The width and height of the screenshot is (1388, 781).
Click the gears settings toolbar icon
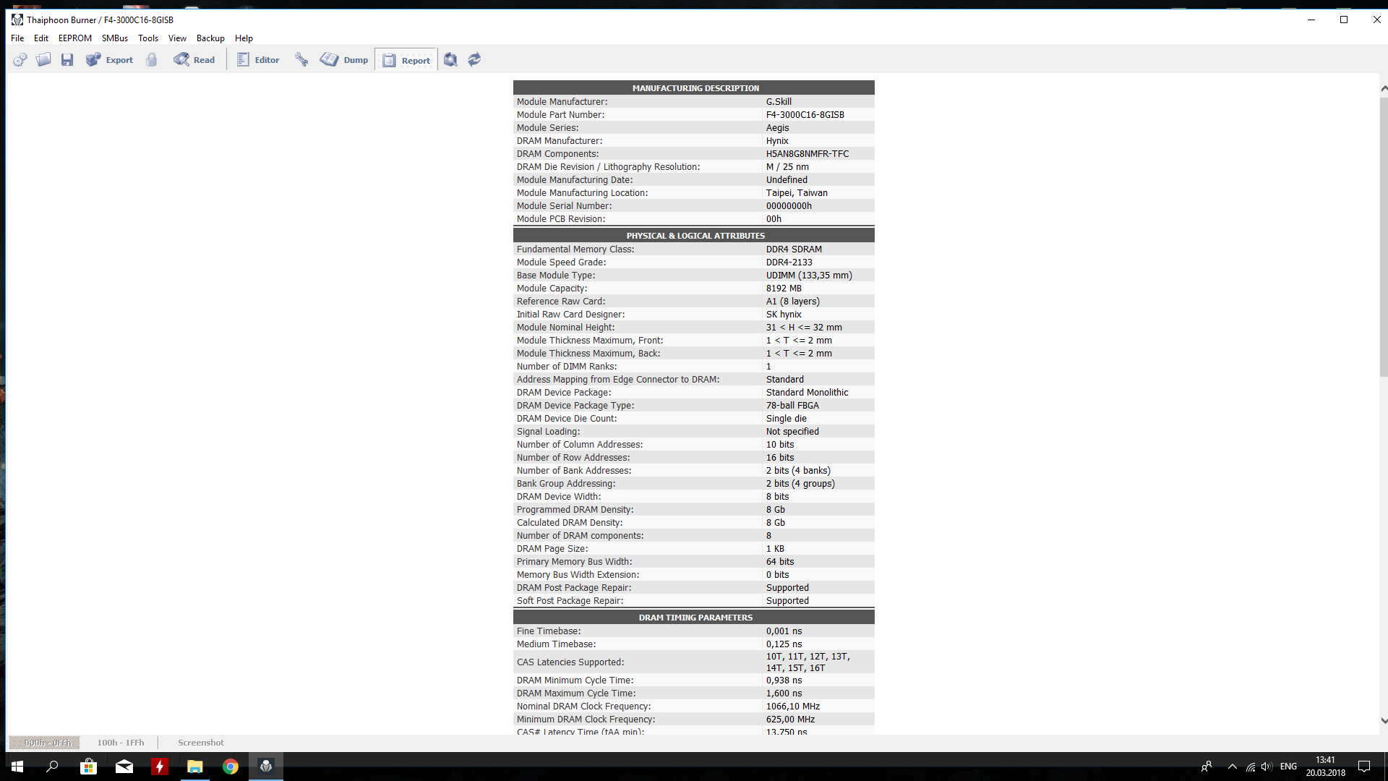20,60
